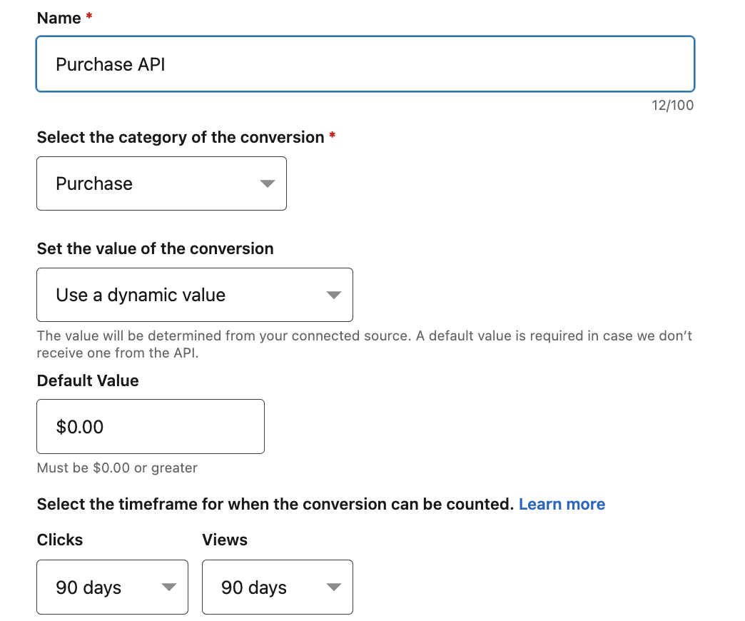Click the Name input field containing Purchase API
Viewport: 745px width, 621px height.
pos(365,64)
